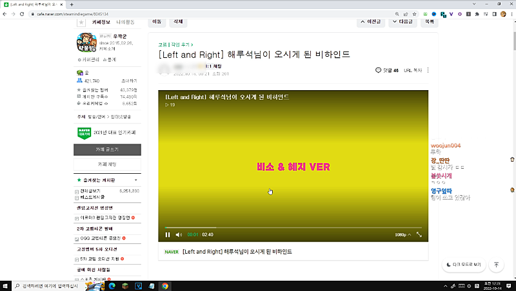516x291 pixels.
Task: Open the zoom magnifier icon in address bar
Action: pyautogui.click(x=397, y=14)
